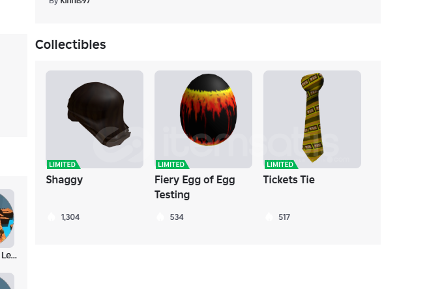Click the LIMITED badge on Shaggy

pos(63,164)
